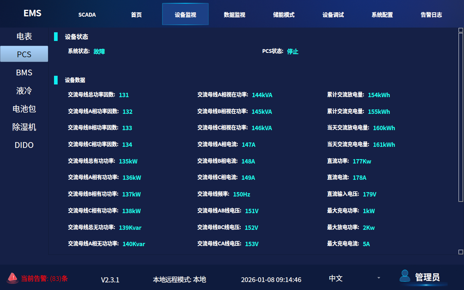Viewport: 464px width, 290px height.
Task: Click the date time 2026-01-08 09:14:46
Action: click(271, 280)
